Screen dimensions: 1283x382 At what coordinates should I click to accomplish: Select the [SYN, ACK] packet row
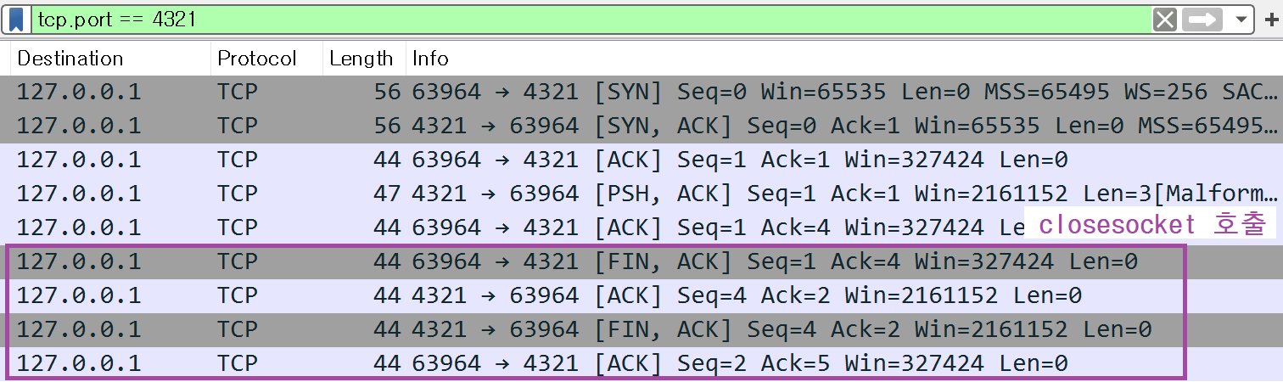[x=594, y=126]
